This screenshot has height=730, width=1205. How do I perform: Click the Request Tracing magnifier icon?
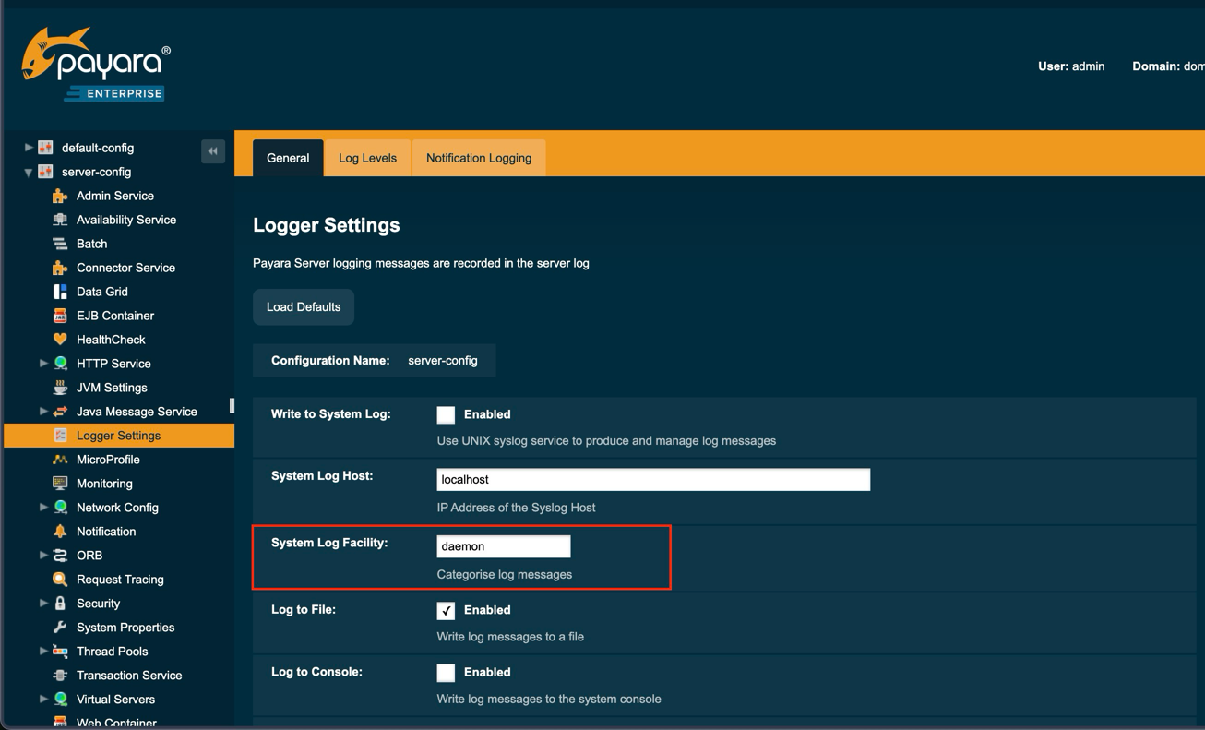tap(60, 580)
